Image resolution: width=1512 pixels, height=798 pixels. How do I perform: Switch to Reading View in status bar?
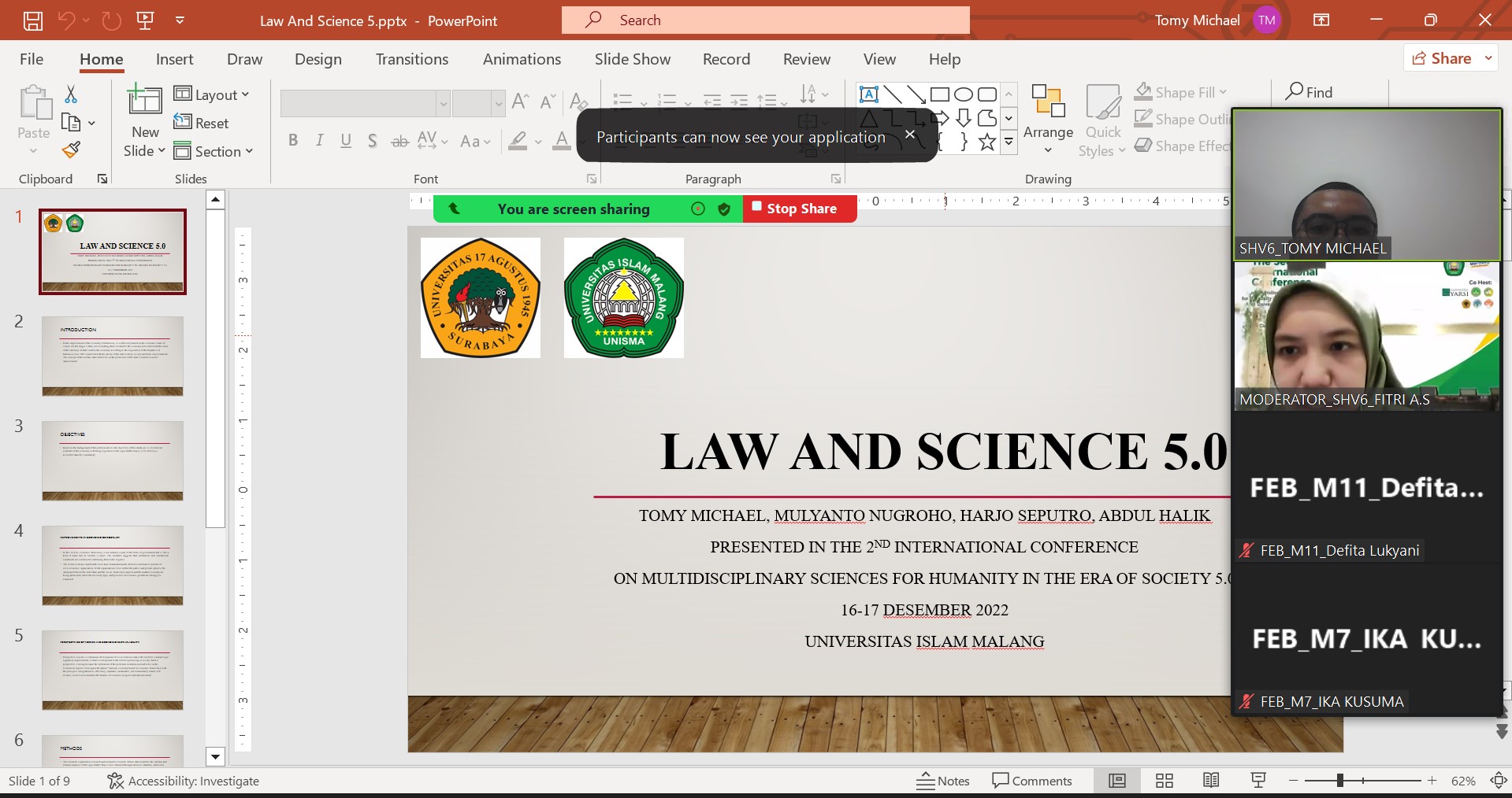[1211, 781]
